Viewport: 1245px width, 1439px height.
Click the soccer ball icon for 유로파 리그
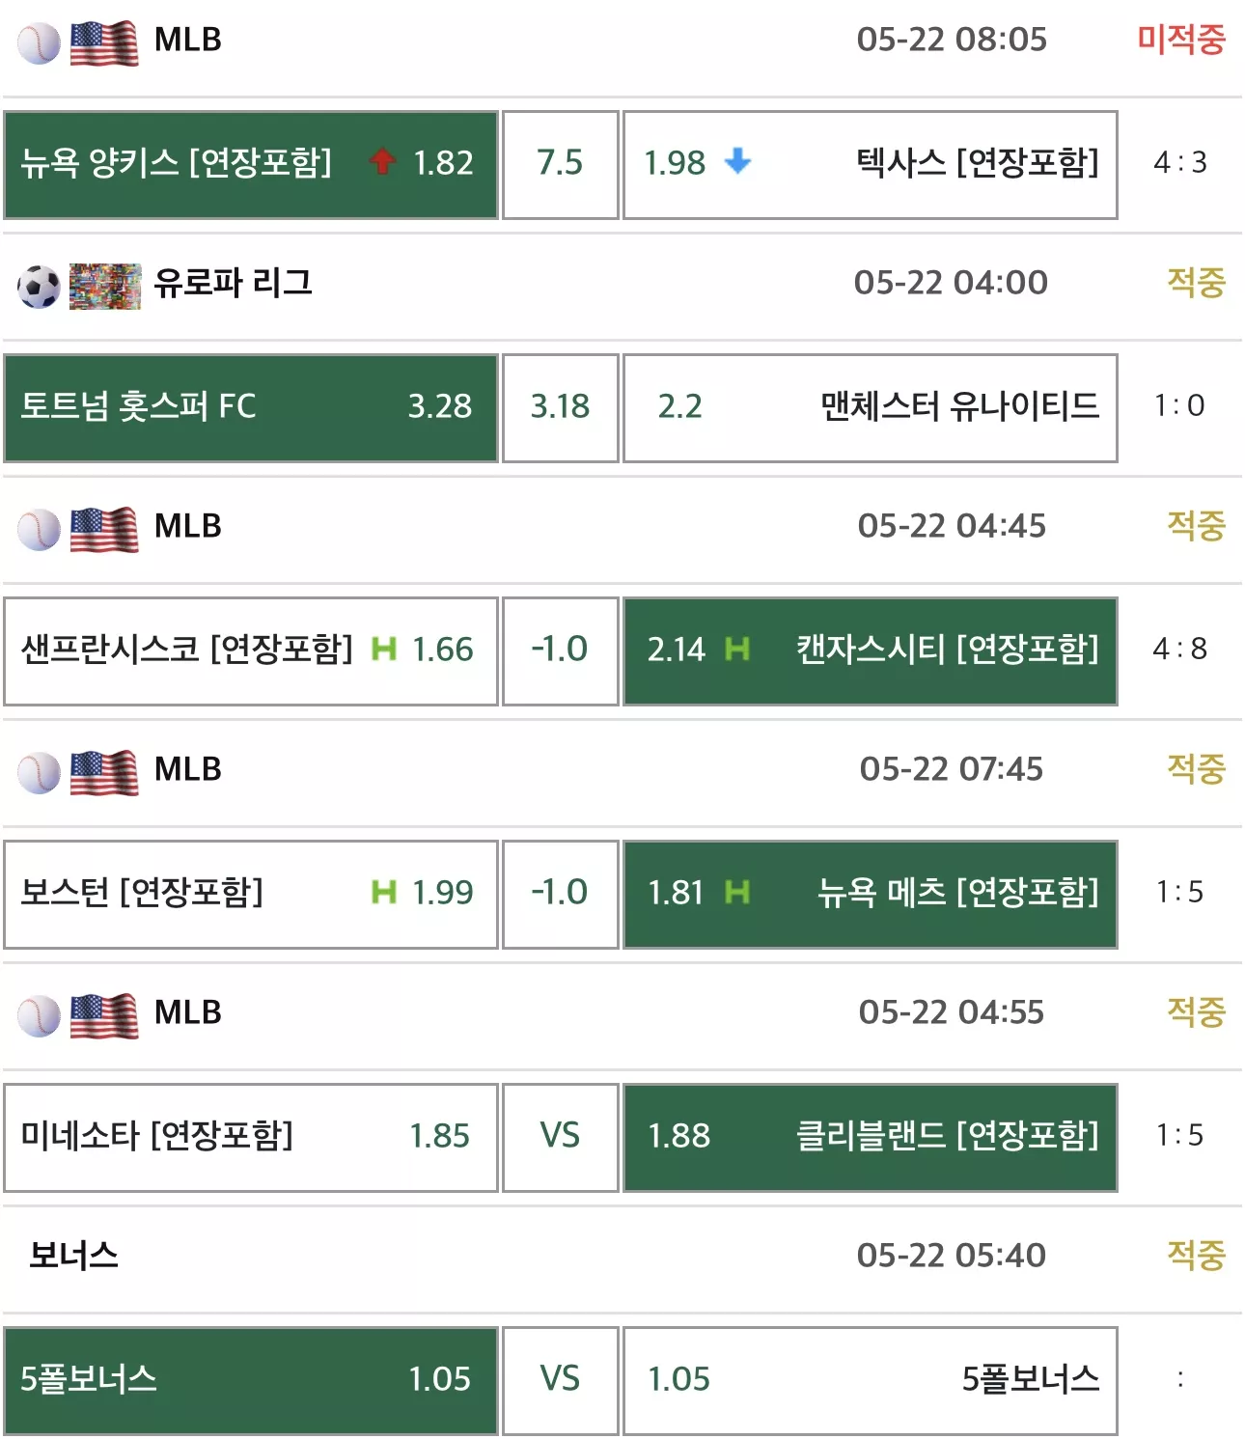pos(39,287)
